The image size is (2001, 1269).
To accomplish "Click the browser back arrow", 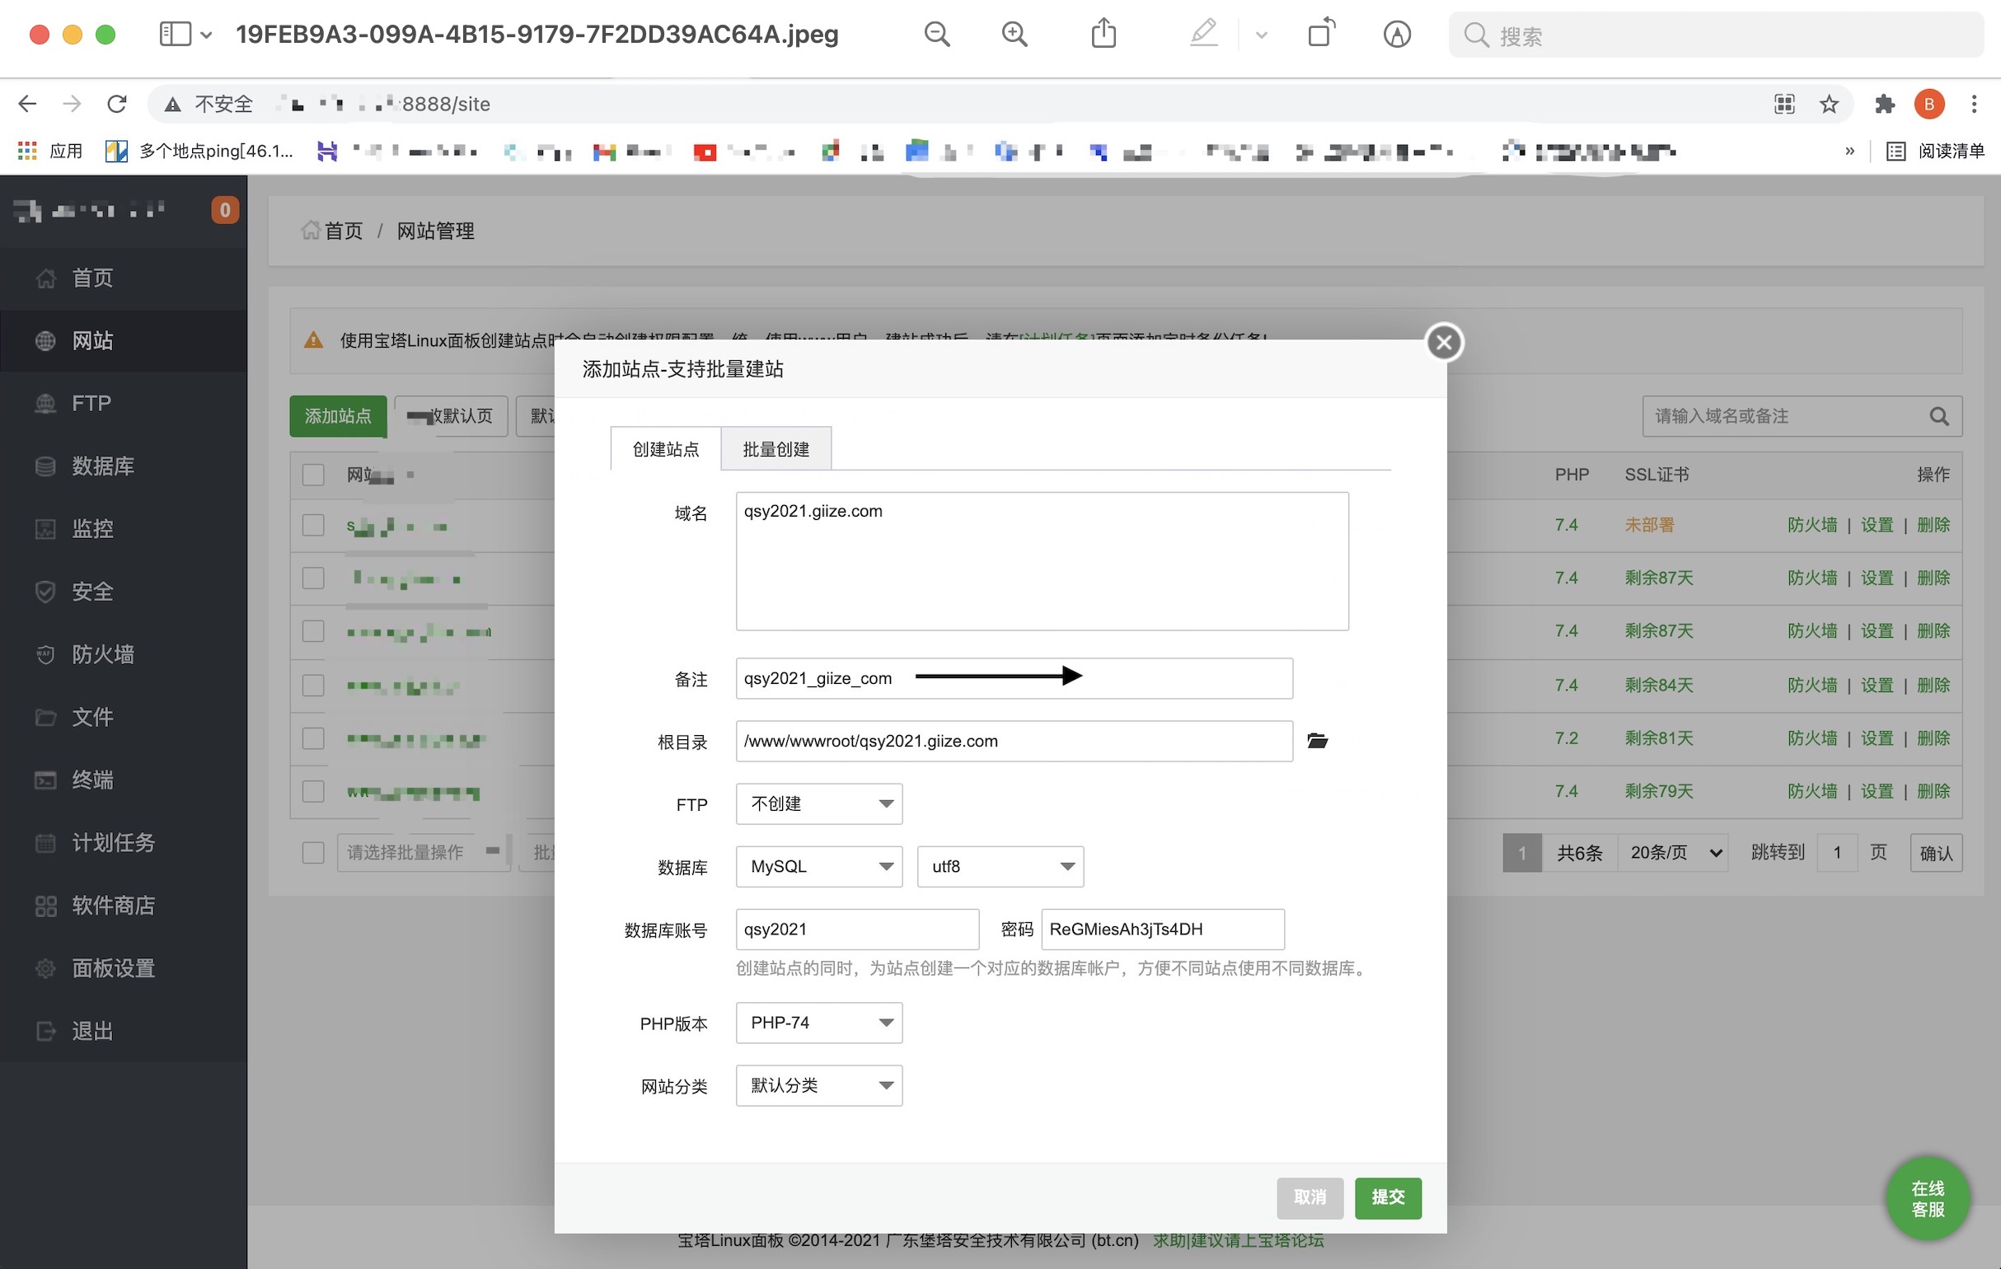I will click(x=26, y=104).
